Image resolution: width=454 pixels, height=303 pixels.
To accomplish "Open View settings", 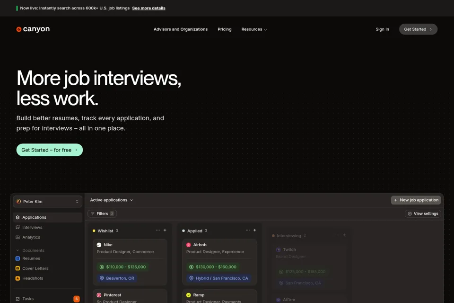I will pos(423,214).
